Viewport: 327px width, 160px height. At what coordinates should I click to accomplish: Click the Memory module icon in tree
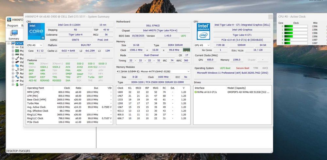(17, 55)
